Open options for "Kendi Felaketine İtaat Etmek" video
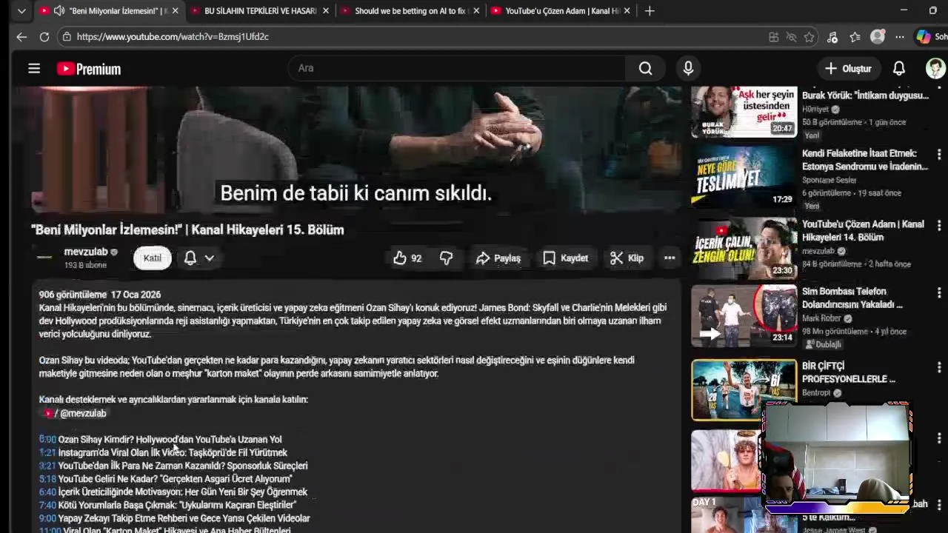948x533 pixels. (x=939, y=155)
